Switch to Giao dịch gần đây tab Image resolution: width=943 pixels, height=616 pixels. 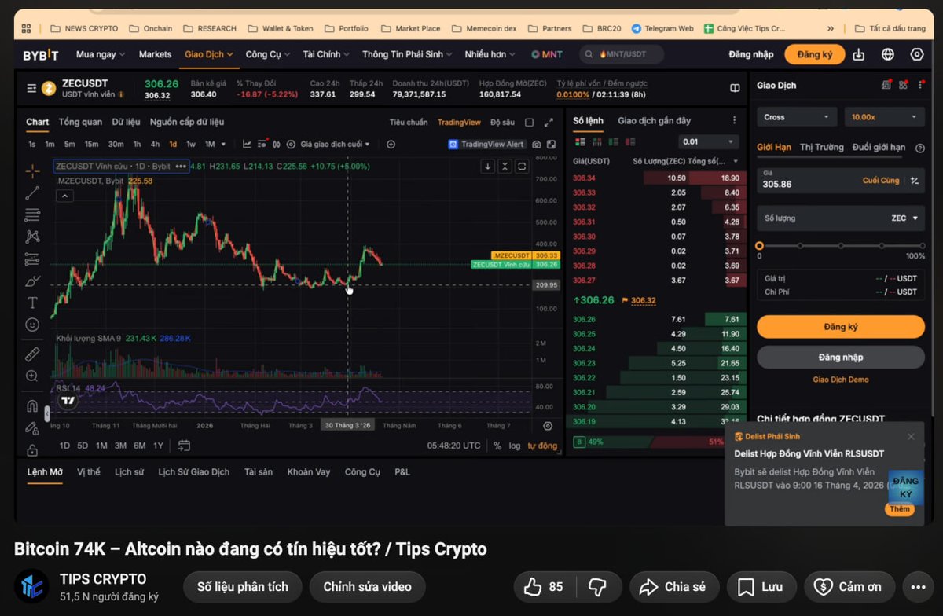655,121
